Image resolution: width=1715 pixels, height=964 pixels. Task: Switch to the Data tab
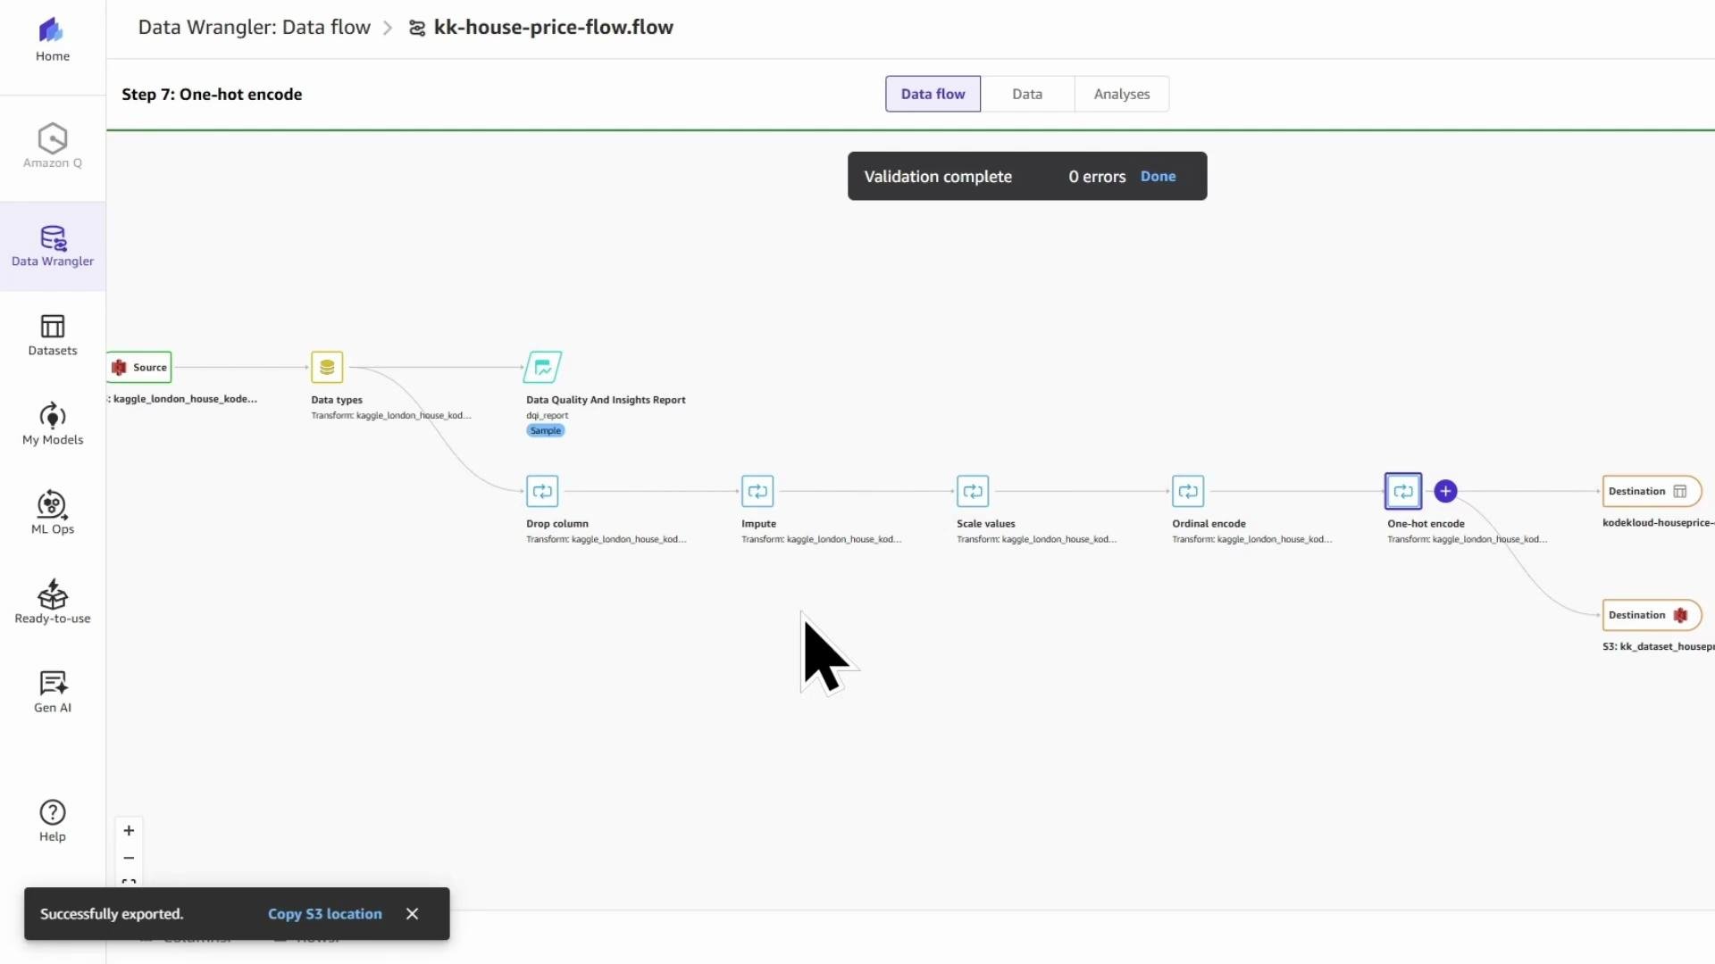coord(1027,94)
